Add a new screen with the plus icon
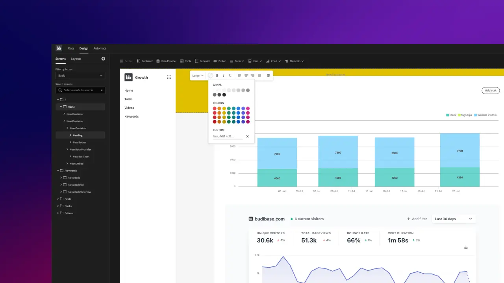 103,59
